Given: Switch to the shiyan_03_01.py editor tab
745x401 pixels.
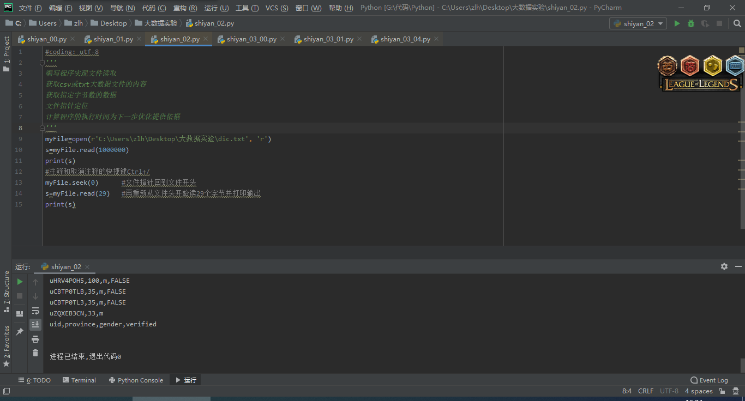Looking at the screenshot, I should 328,39.
